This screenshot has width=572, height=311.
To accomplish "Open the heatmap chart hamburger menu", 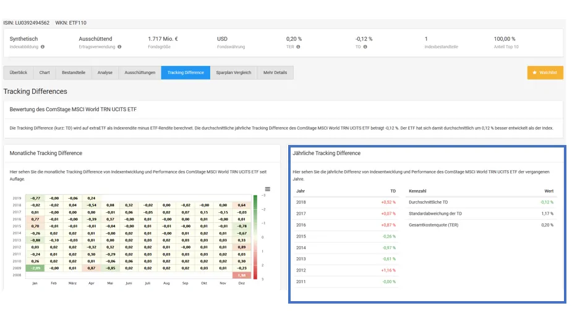I will coord(267,189).
